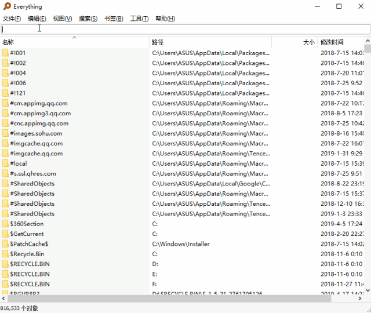Screen dimensions: 371x313
Task: Click the 2019-4-5 17:24 date cell
Action: point(341,224)
